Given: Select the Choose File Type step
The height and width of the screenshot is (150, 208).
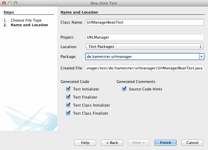Looking at the screenshot, I should pos(26,20).
